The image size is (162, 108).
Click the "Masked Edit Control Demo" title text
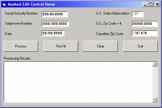tap(31, 4)
